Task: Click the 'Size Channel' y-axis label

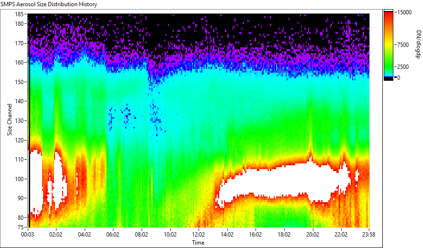Action: (x=10, y=119)
